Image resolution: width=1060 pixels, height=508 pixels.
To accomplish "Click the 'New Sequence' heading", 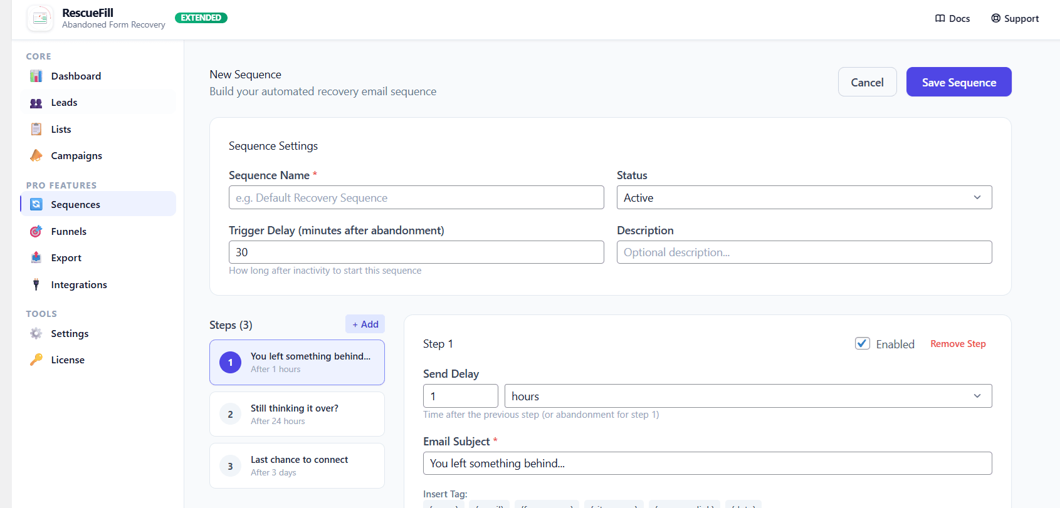I will tap(245, 75).
